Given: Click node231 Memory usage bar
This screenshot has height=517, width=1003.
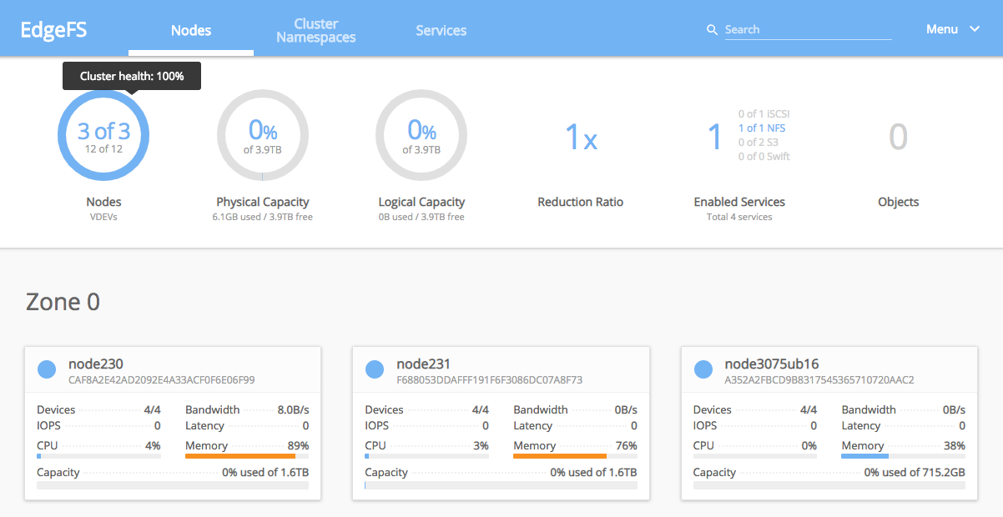Looking at the screenshot, I should [560, 456].
